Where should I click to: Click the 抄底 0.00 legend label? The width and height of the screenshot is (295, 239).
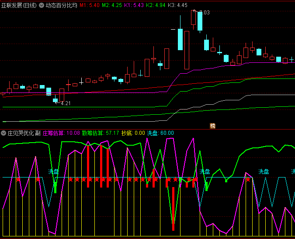[133, 133]
